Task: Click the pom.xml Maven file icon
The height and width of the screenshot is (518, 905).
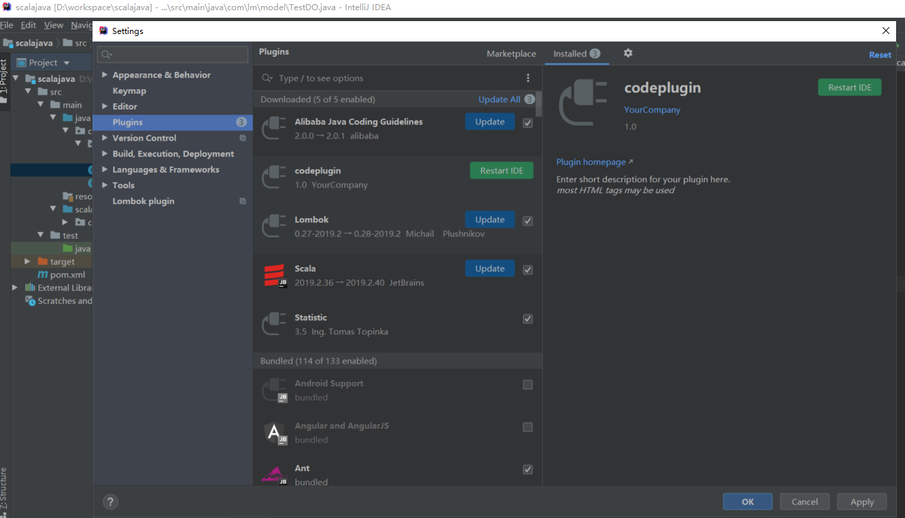Action: click(x=44, y=275)
